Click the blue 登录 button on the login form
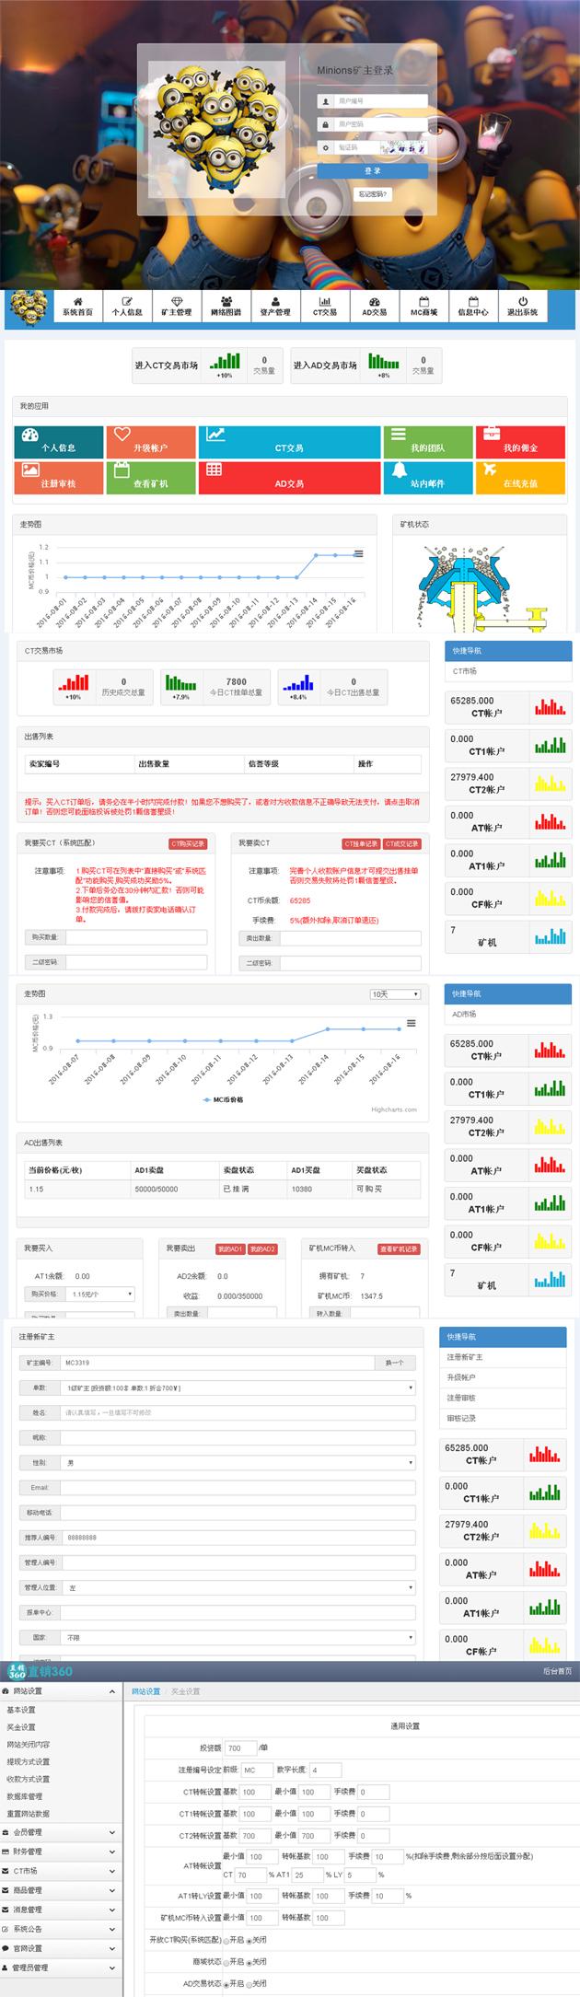Screen dimensions: 580x1997 tap(372, 170)
